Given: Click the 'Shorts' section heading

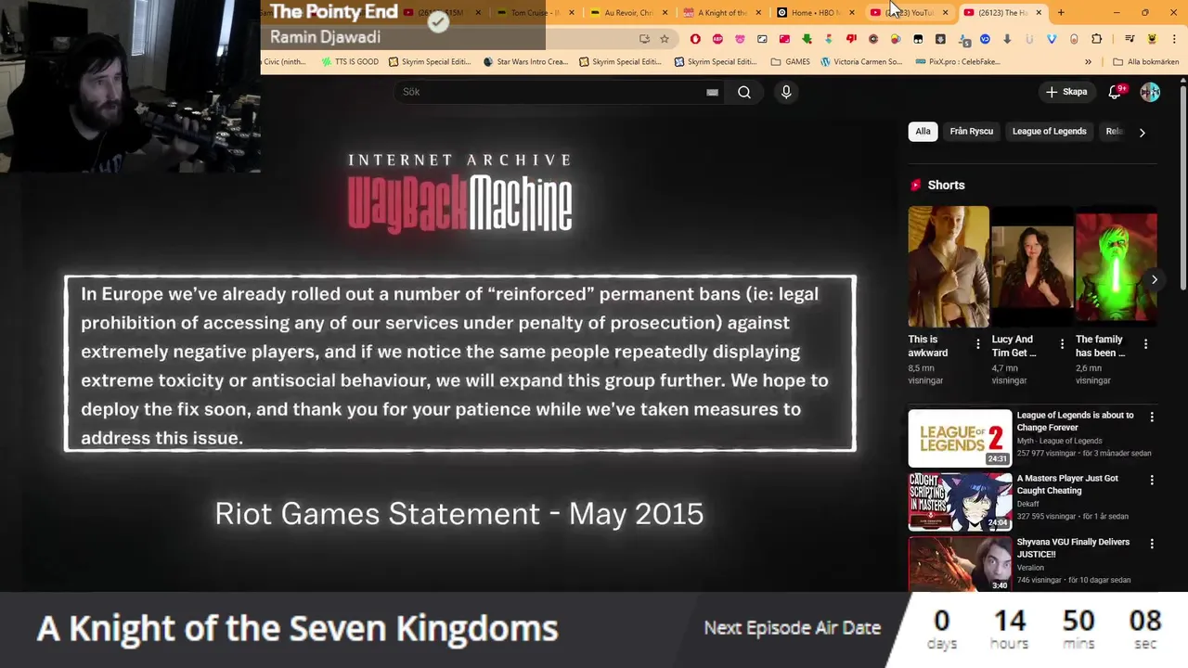Looking at the screenshot, I should (x=946, y=185).
